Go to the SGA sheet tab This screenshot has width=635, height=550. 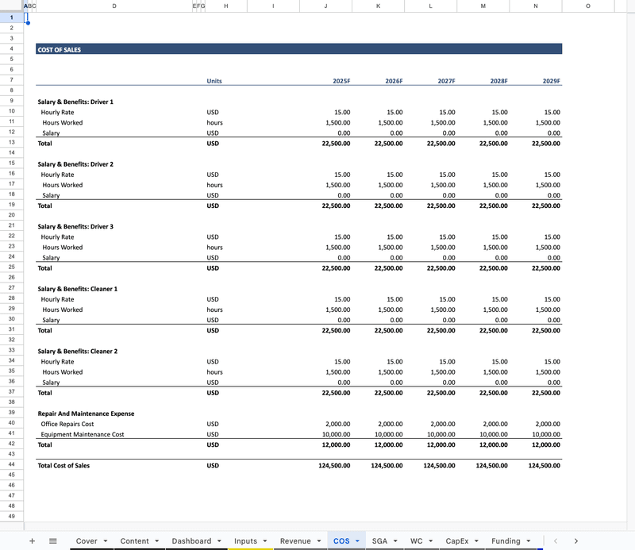coord(379,541)
